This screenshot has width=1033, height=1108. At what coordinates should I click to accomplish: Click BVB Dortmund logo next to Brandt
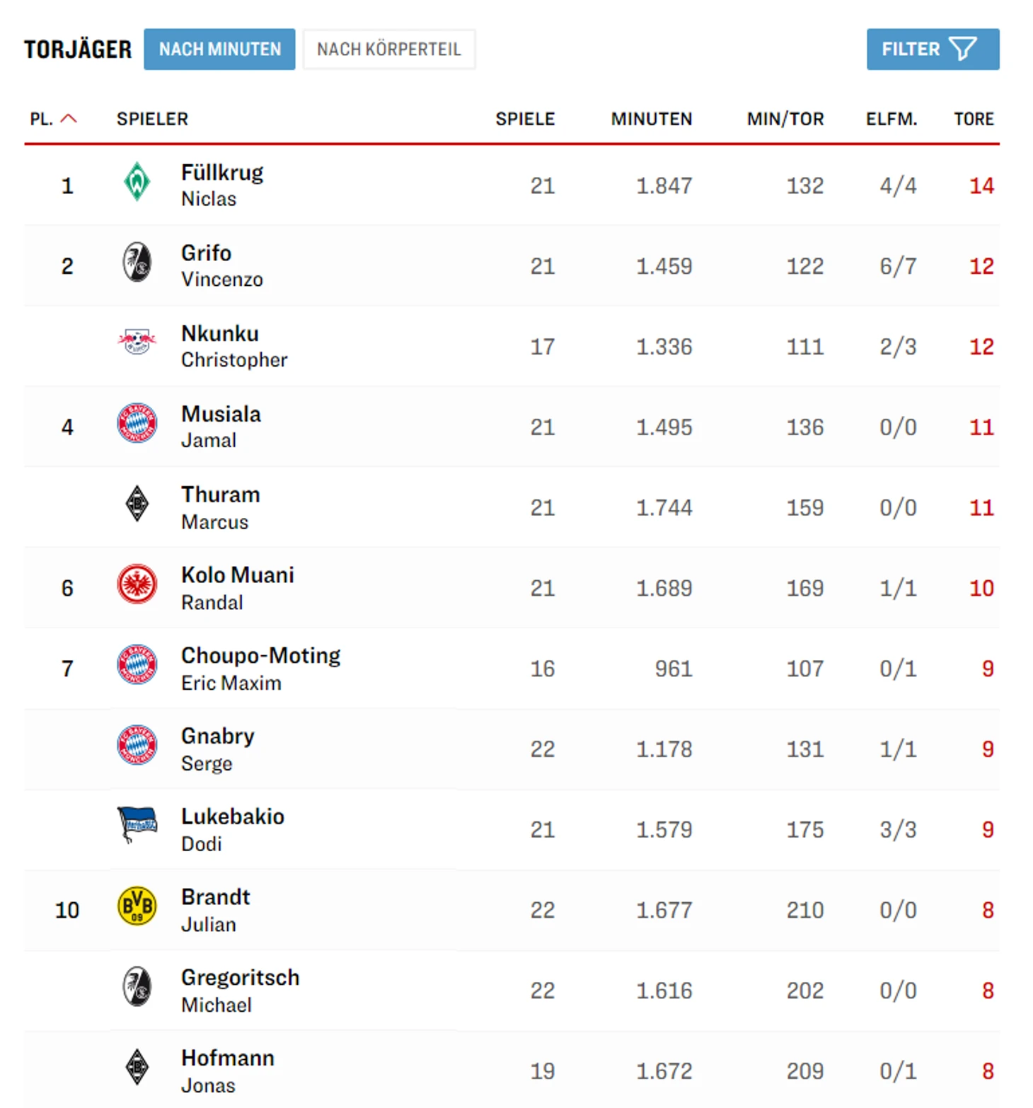[x=137, y=906]
